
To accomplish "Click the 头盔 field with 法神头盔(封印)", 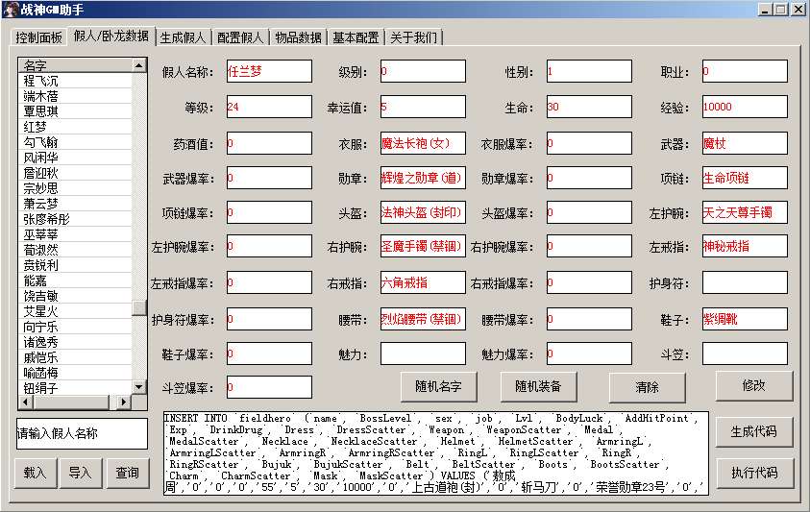I will pos(423,212).
